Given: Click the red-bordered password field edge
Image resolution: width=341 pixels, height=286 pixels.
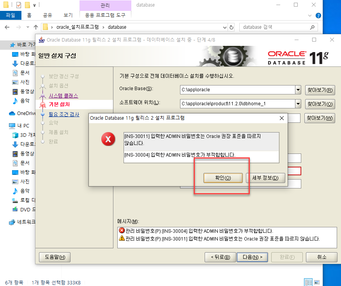Looking at the screenshot, I should click(x=295, y=171).
